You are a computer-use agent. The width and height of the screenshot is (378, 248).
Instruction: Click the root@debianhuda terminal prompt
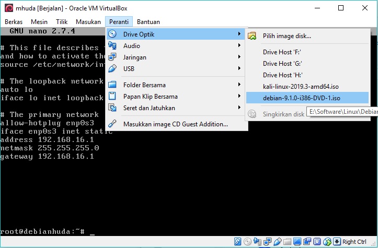42,232
